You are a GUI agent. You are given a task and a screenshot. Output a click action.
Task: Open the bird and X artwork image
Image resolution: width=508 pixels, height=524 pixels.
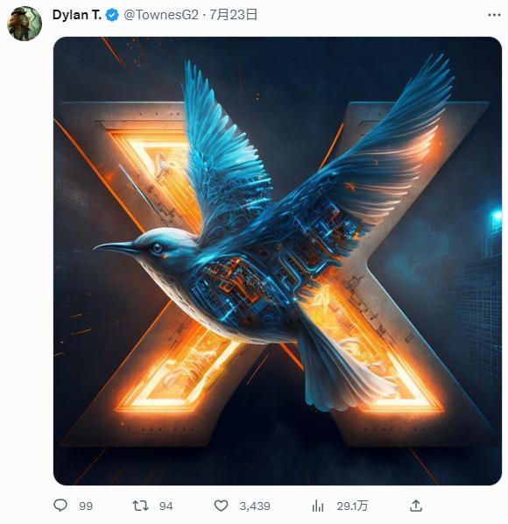[x=278, y=260]
